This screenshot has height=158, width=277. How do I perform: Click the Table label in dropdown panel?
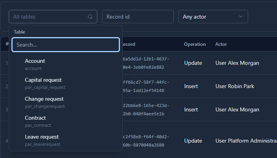(x=19, y=32)
